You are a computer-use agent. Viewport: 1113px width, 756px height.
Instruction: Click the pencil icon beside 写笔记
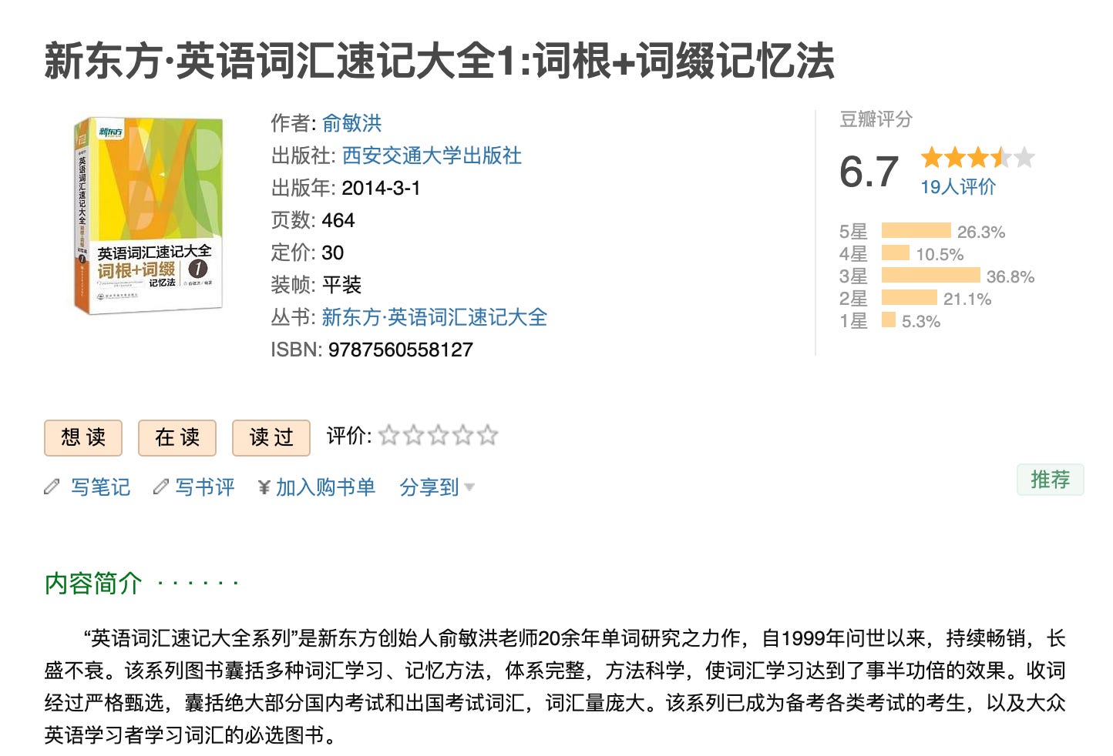coord(52,487)
